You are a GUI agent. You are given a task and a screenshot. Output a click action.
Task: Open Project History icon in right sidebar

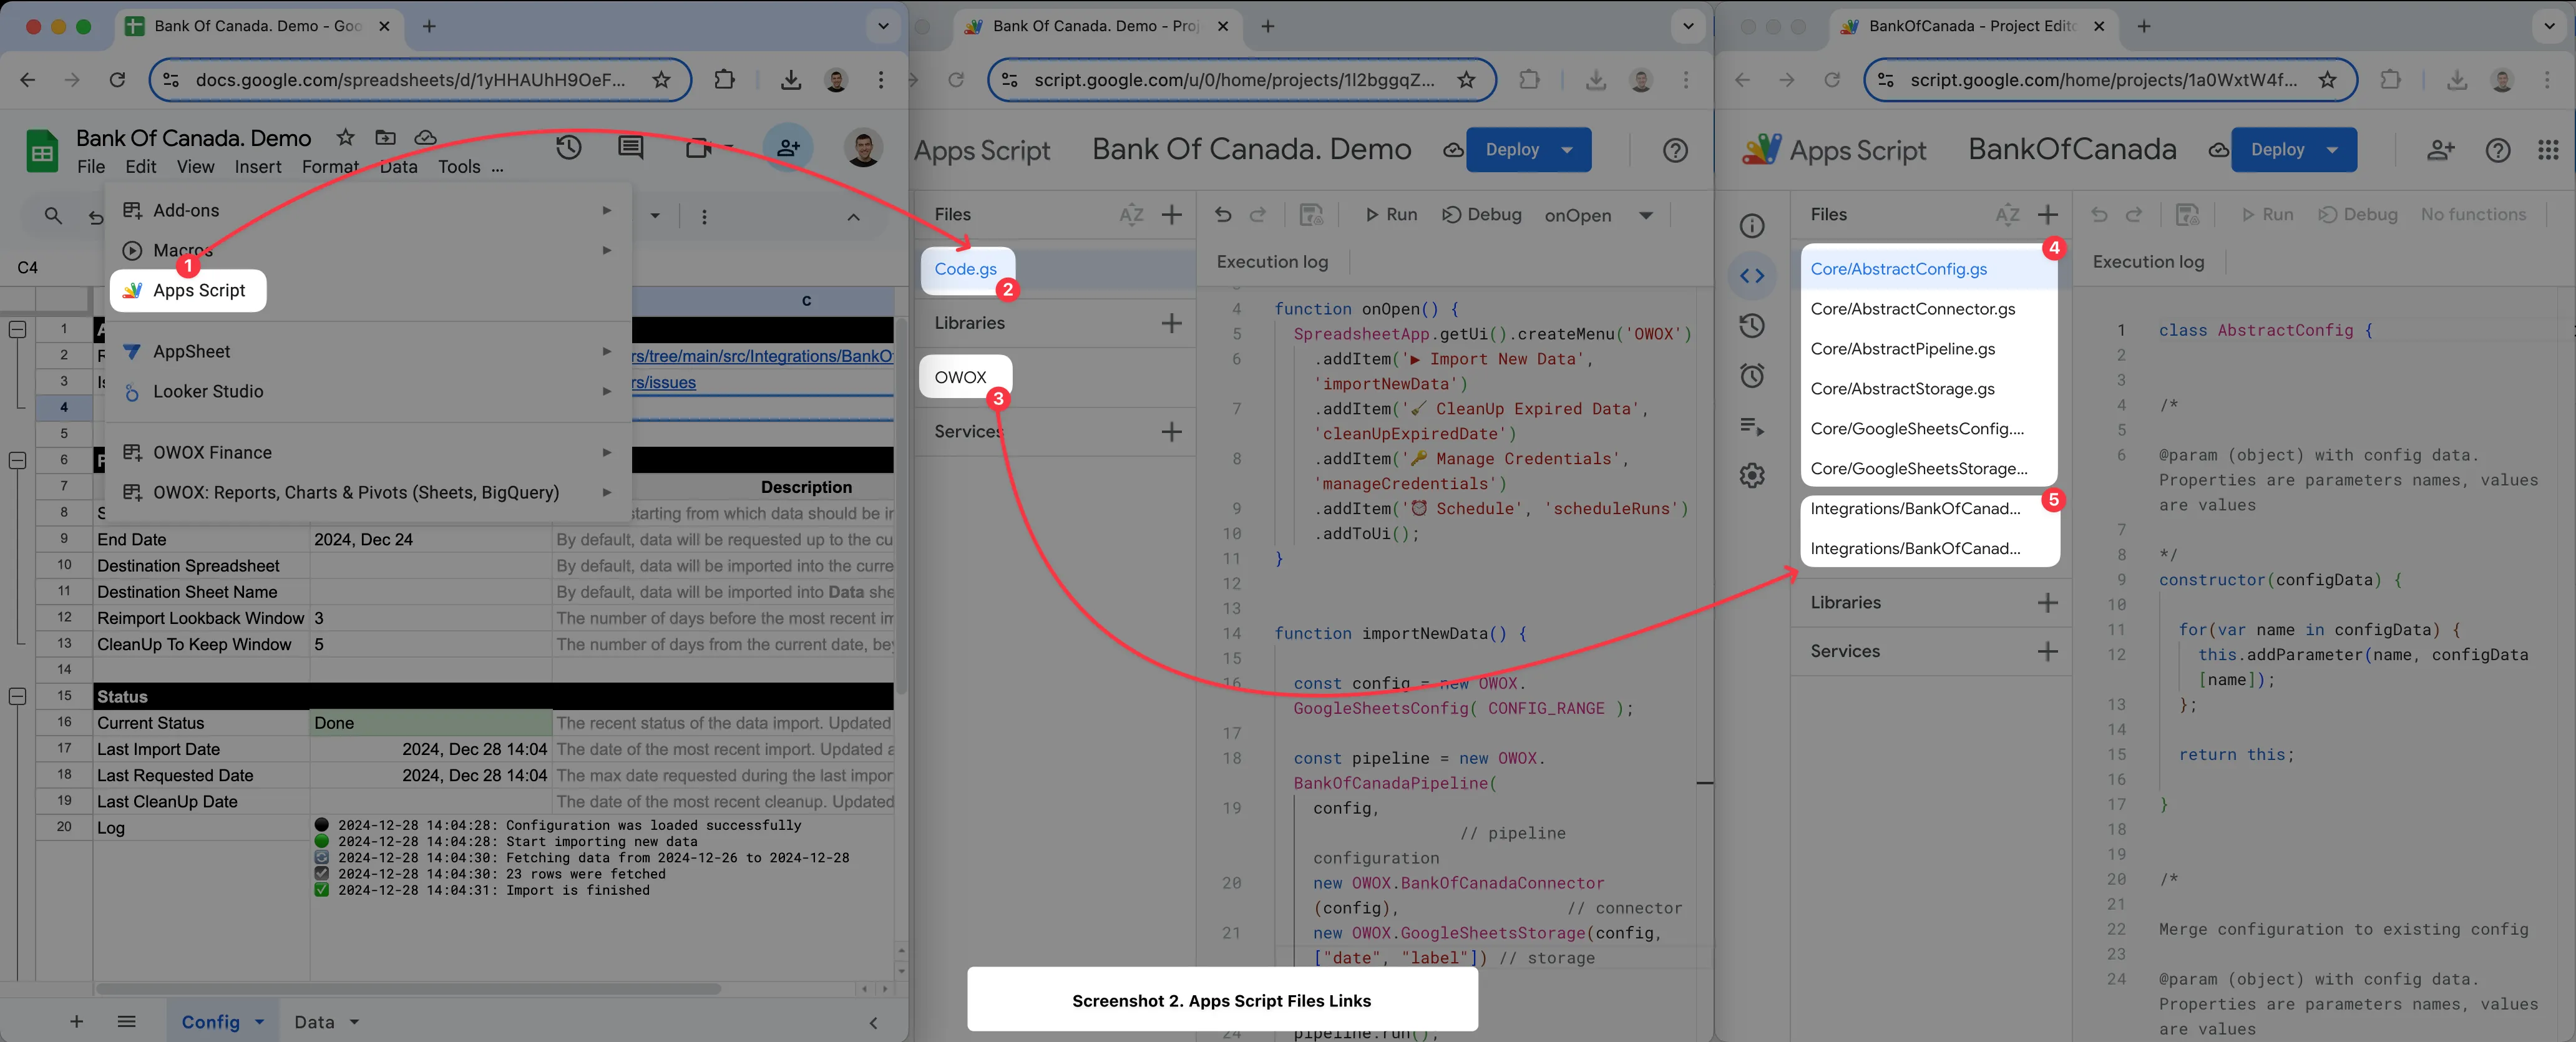(x=1752, y=326)
